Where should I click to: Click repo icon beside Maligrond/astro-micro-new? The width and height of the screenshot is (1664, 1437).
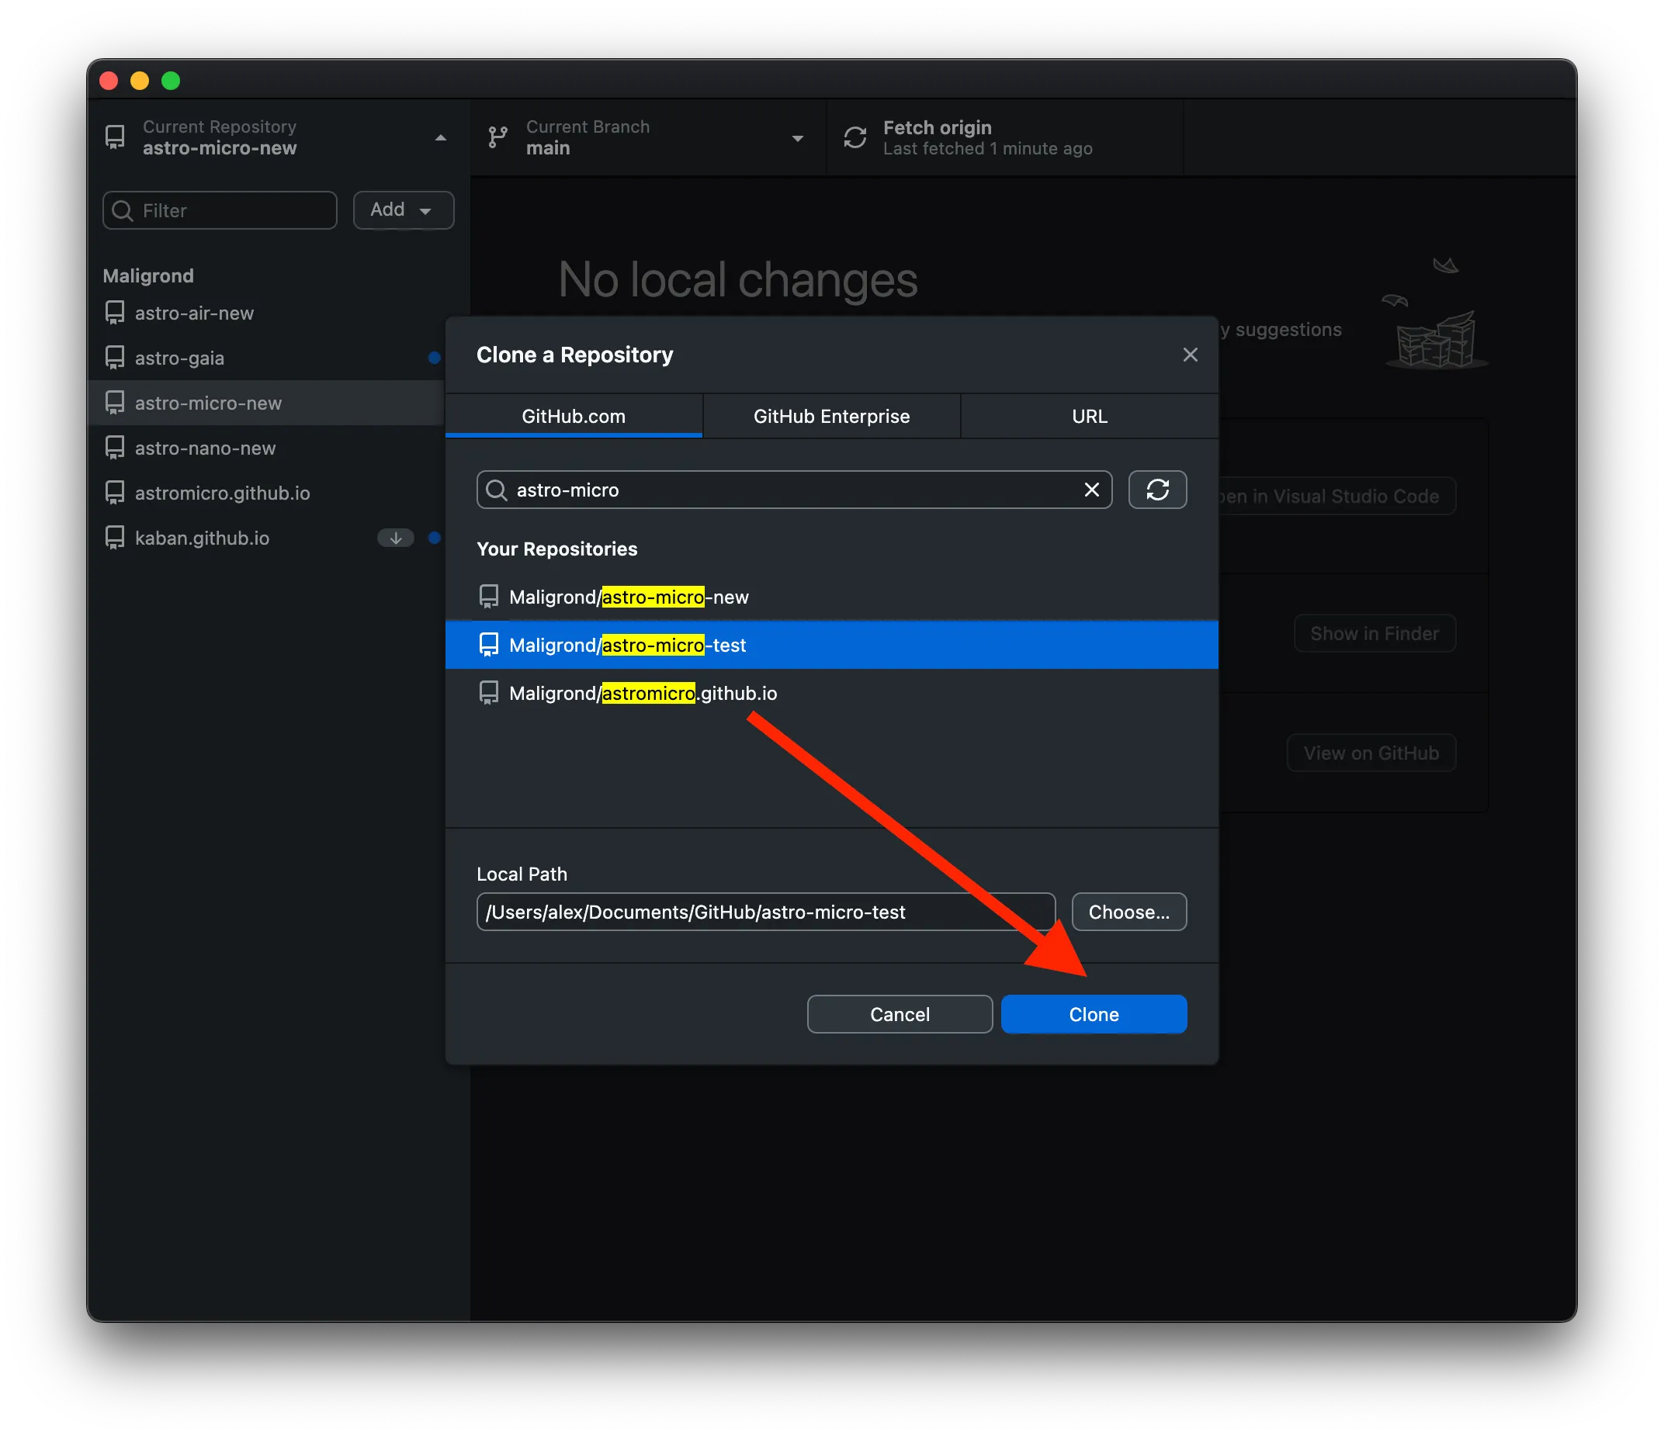(x=488, y=597)
